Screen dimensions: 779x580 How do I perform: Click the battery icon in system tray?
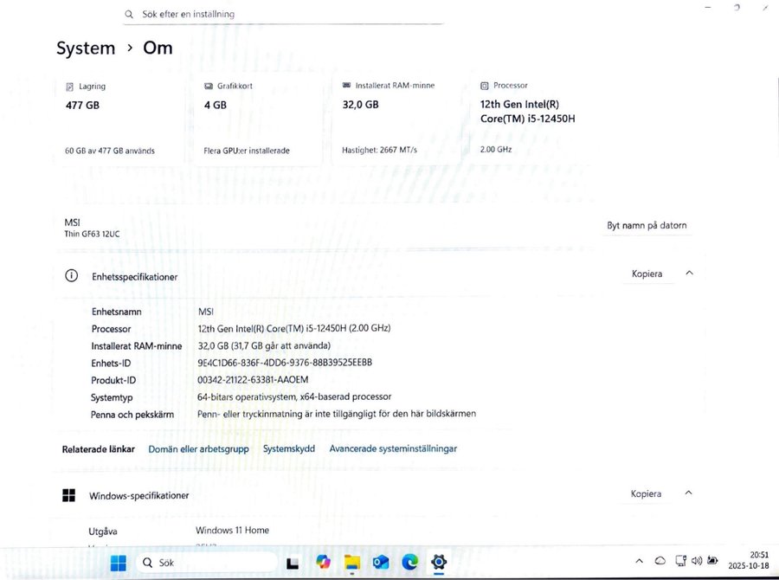tap(713, 561)
